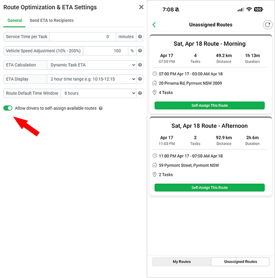Click the help icon for Service Time per Task
Image resolution: width=275 pixels, height=278 pixels.
click(140, 36)
